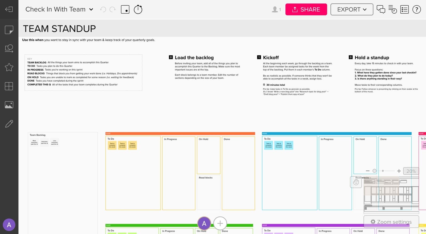The width and height of the screenshot is (426, 234).
Task: Toggle private mode square icon
Action: pos(125,9)
